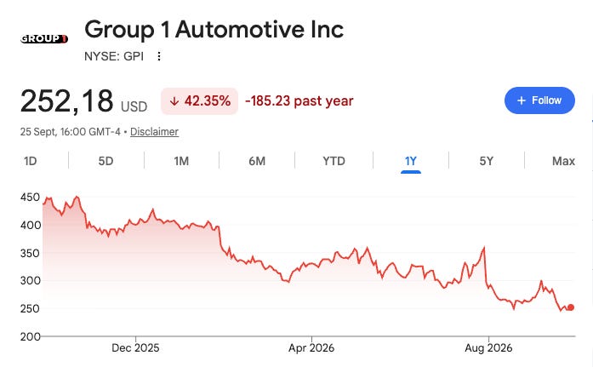This screenshot has height=367, width=593.
Task: Show the 5Y price history
Action: pyautogui.click(x=487, y=161)
